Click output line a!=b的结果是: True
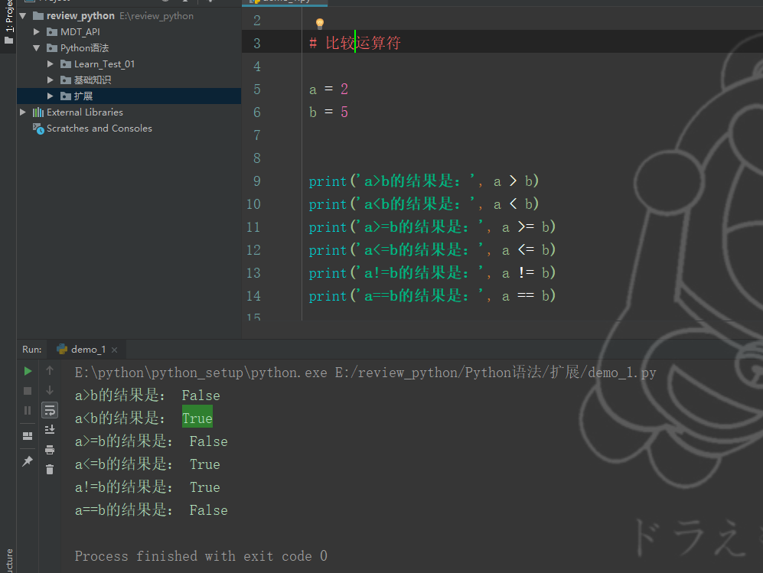 point(148,487)
